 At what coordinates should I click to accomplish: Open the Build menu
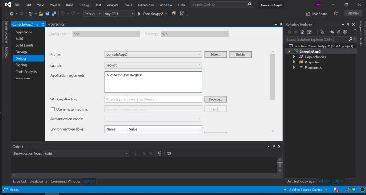(x=70, y=5)
